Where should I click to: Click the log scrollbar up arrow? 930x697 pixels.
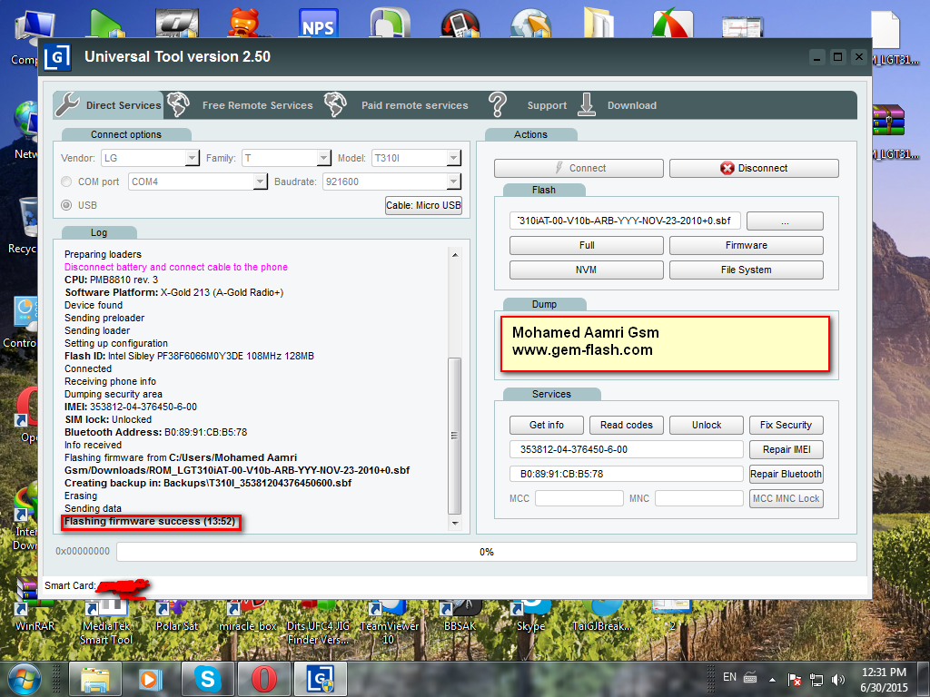pyautogui.click(x=455, y=255)
